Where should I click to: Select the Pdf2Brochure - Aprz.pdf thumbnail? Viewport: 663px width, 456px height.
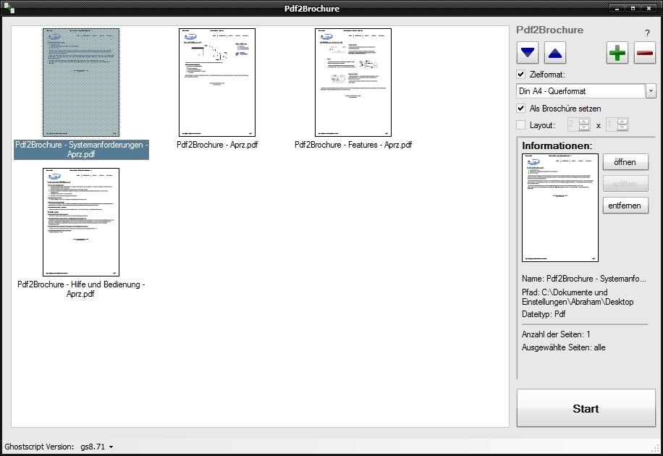click(x=217, y=83)
